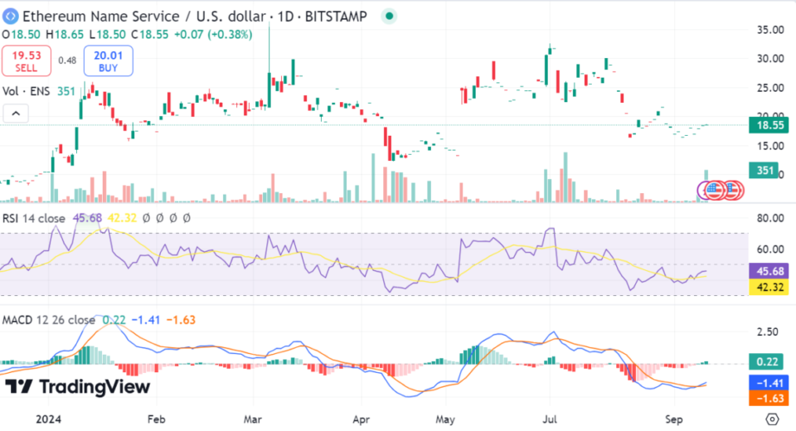Select the Ethereum Name Service chart title
Viewport: 796px width, 431px height.
pos(144,17)
